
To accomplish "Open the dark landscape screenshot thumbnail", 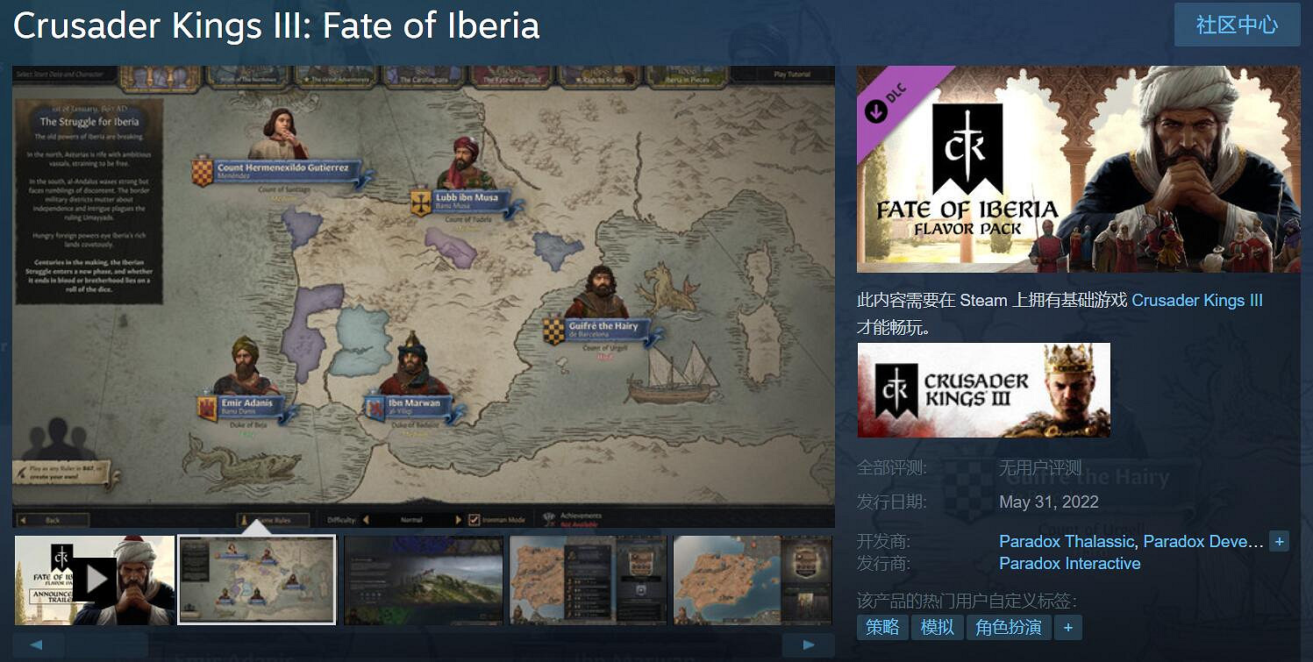I will (x=424, y=580).
